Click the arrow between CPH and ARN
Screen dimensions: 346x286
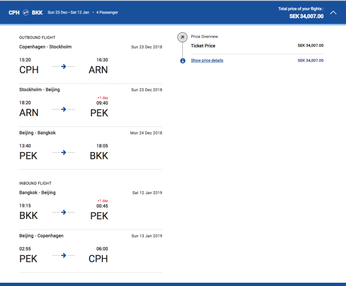(x=64, y=66)
